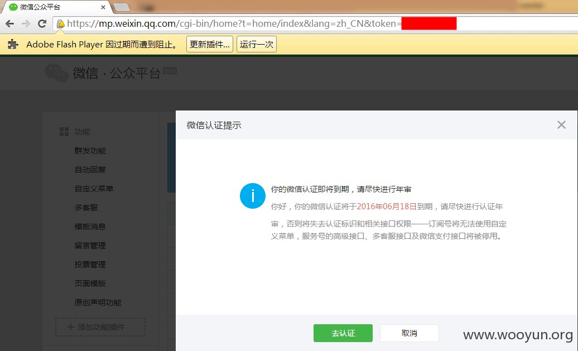Image resolution: width=578 pixels, height=351 pixels.
Task: Click the Adobe Flash Player blocked message
Action: tap(103, 45)
